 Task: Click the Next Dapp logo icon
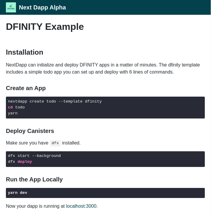(11, 7)
